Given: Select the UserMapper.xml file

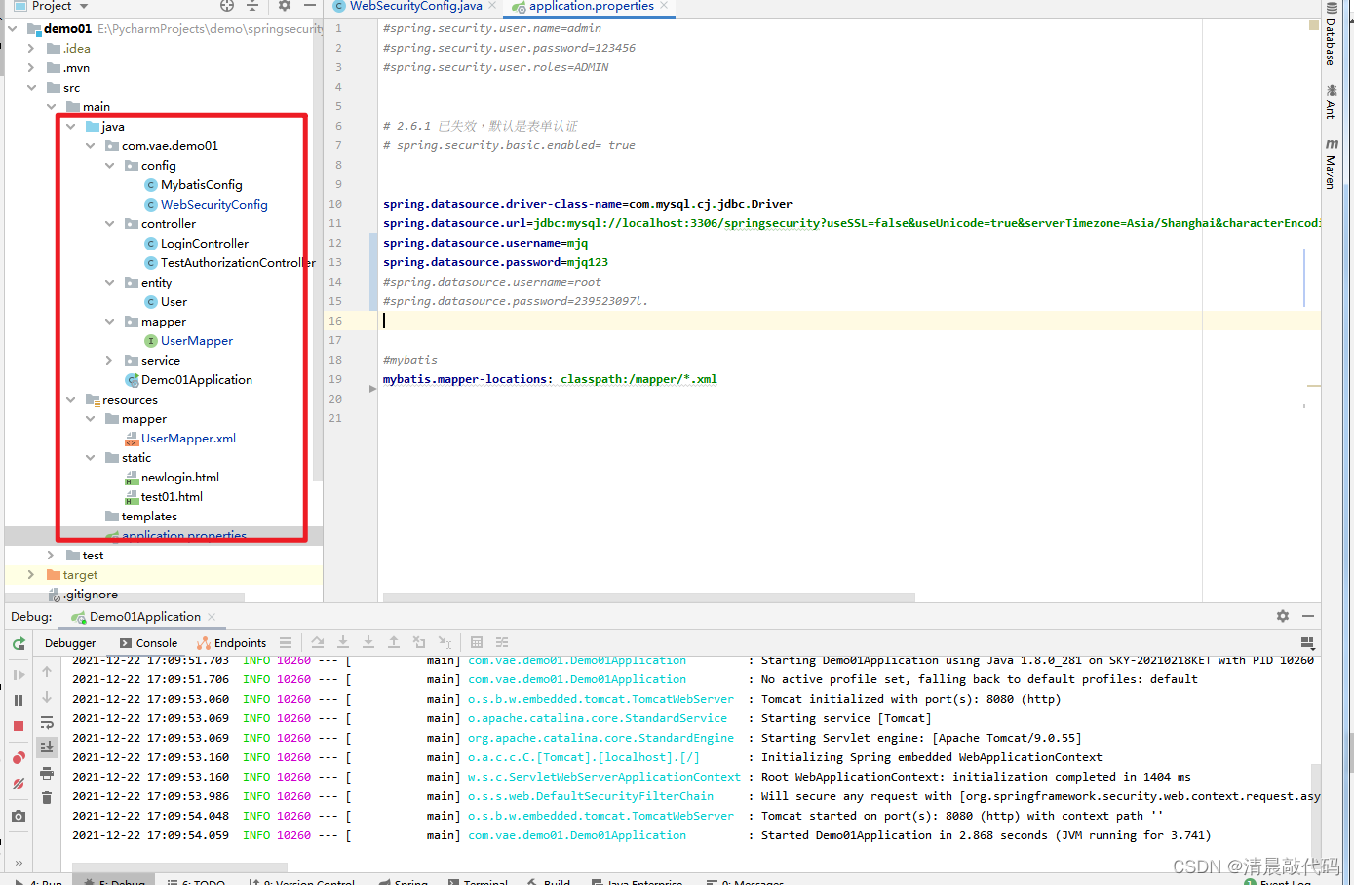Looking at the screenshot, I should click(189, 438).
